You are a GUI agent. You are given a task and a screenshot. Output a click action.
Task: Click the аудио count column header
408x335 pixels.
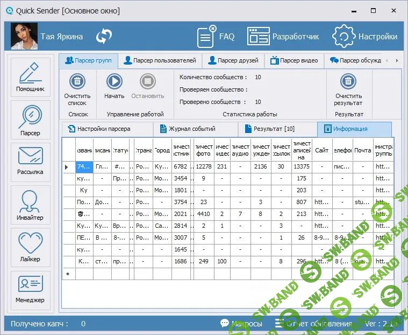[240, 150]
